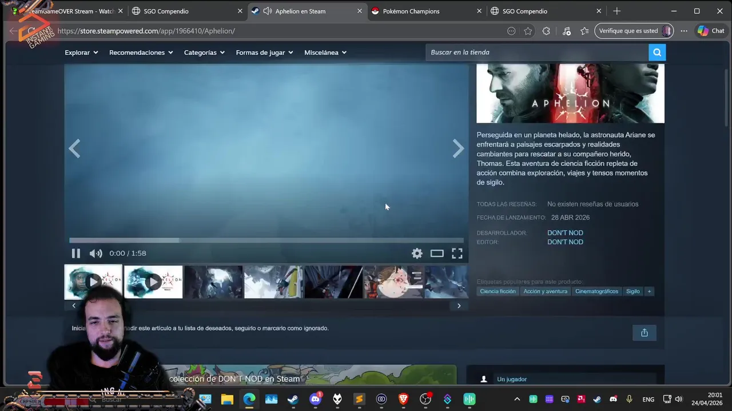The width and height of the screenshot is (732, 411).
Task: Click the ENG language indicator
Action: tap(648, 399)
